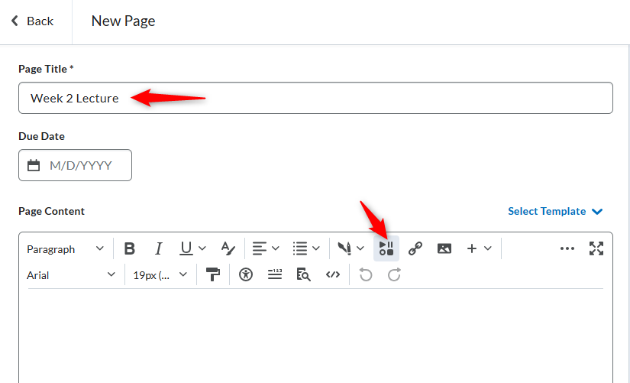Open the Paragraph format dropdown
Screen dimensions: 630x383
coord(66,249)
